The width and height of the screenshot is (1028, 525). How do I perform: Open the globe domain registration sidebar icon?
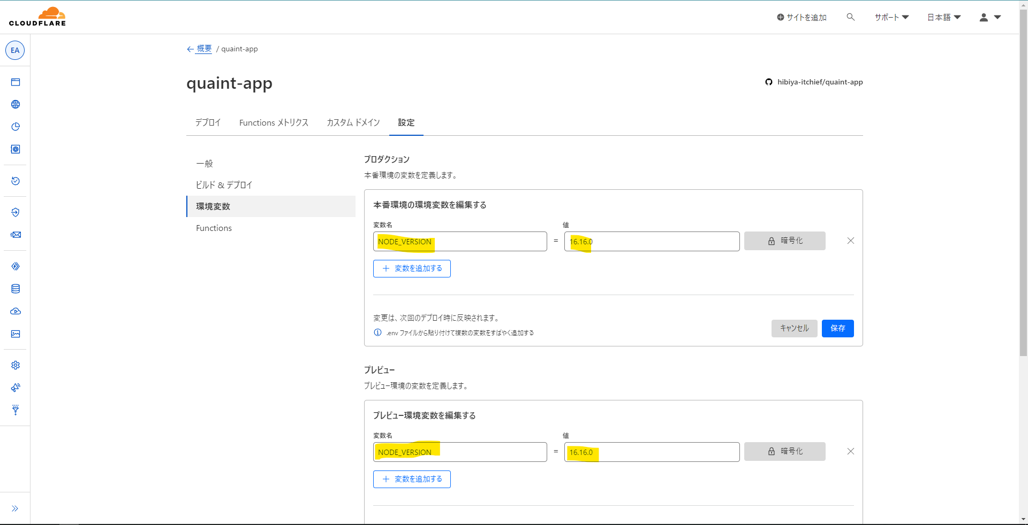[16, 104]
